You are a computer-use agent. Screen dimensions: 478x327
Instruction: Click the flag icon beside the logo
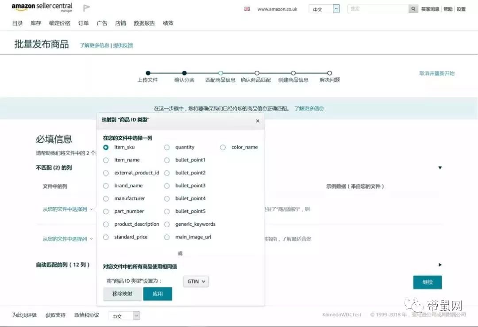pyautogui.click(x=87, y=8)
